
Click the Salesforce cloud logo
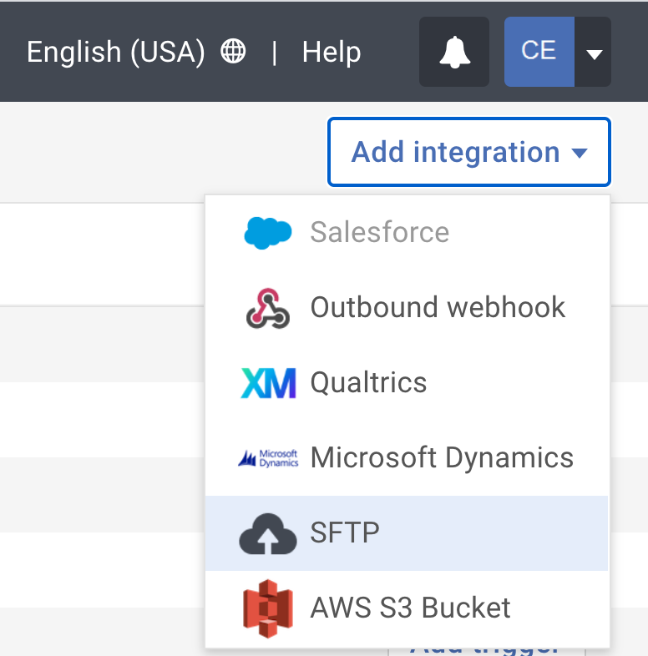pos(268,233)
